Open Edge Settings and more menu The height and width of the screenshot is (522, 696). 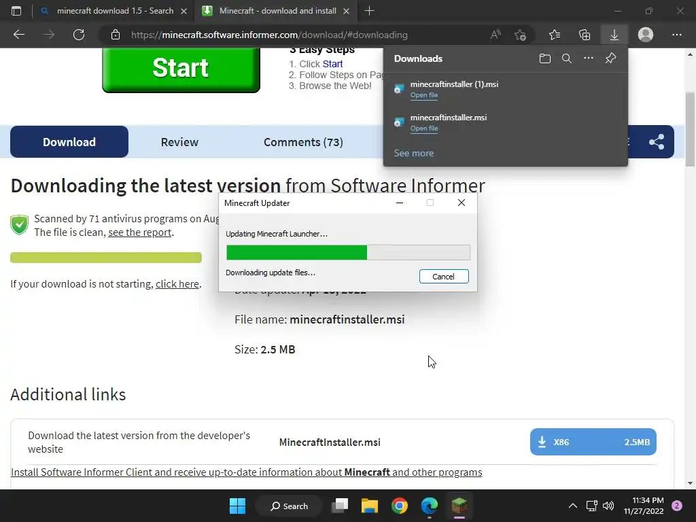(x=676, y=35)
